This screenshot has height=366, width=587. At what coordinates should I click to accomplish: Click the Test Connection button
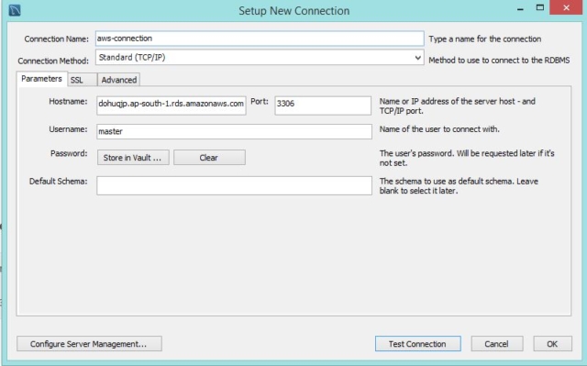418,344
